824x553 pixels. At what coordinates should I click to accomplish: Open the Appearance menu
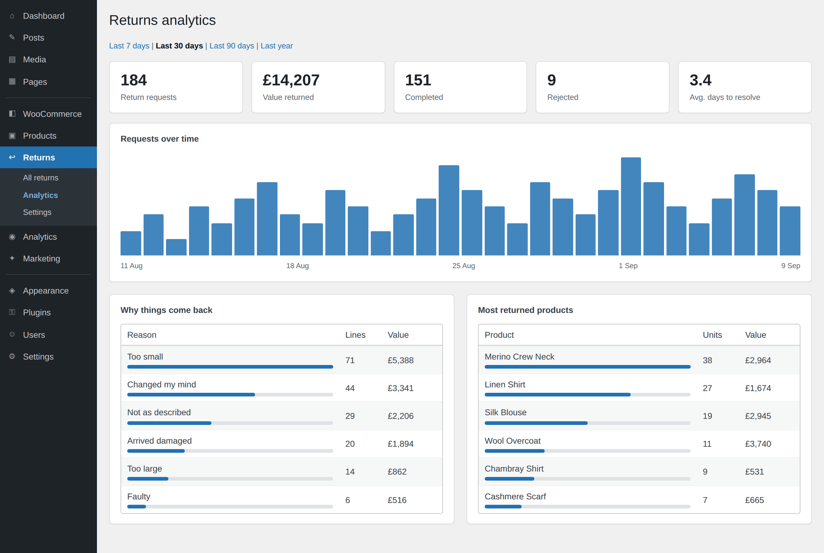point(48,291)
